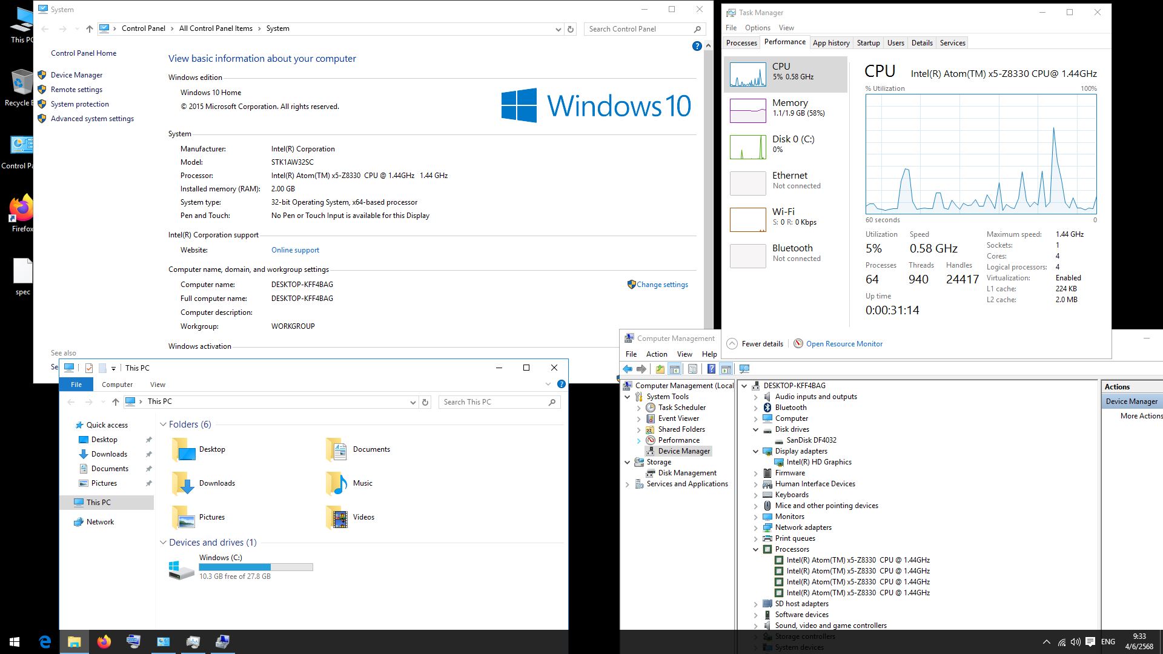Expand the Bluetooth device category
This screenshot has width=1163, height=654.
(755, 408)
